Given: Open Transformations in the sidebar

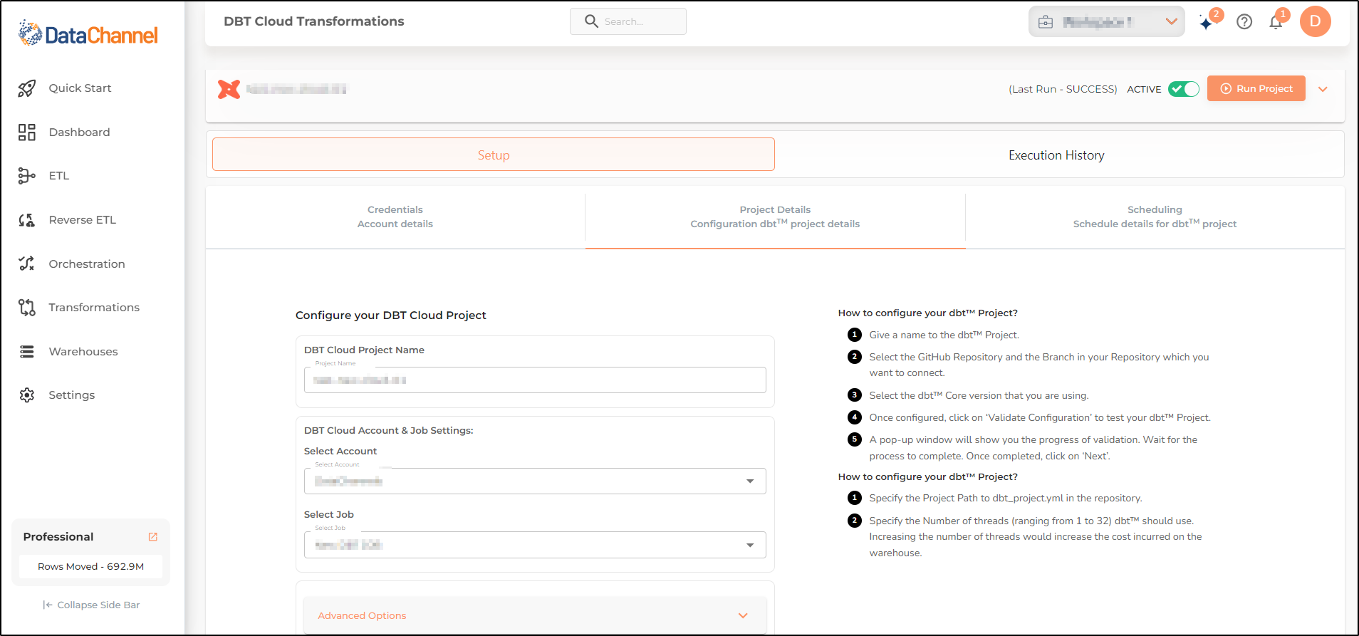Looking at the screenshot, I should click(x=94, y=308).
